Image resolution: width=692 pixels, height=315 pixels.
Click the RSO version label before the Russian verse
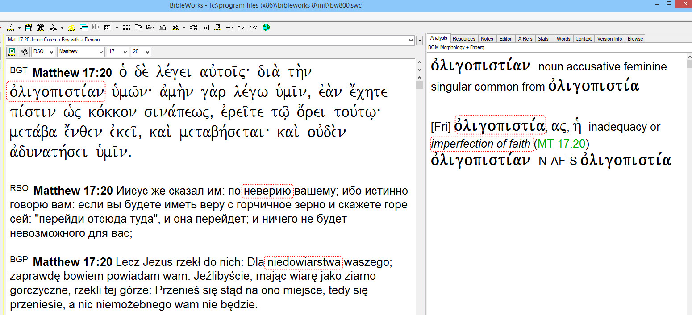coord(19,188)
